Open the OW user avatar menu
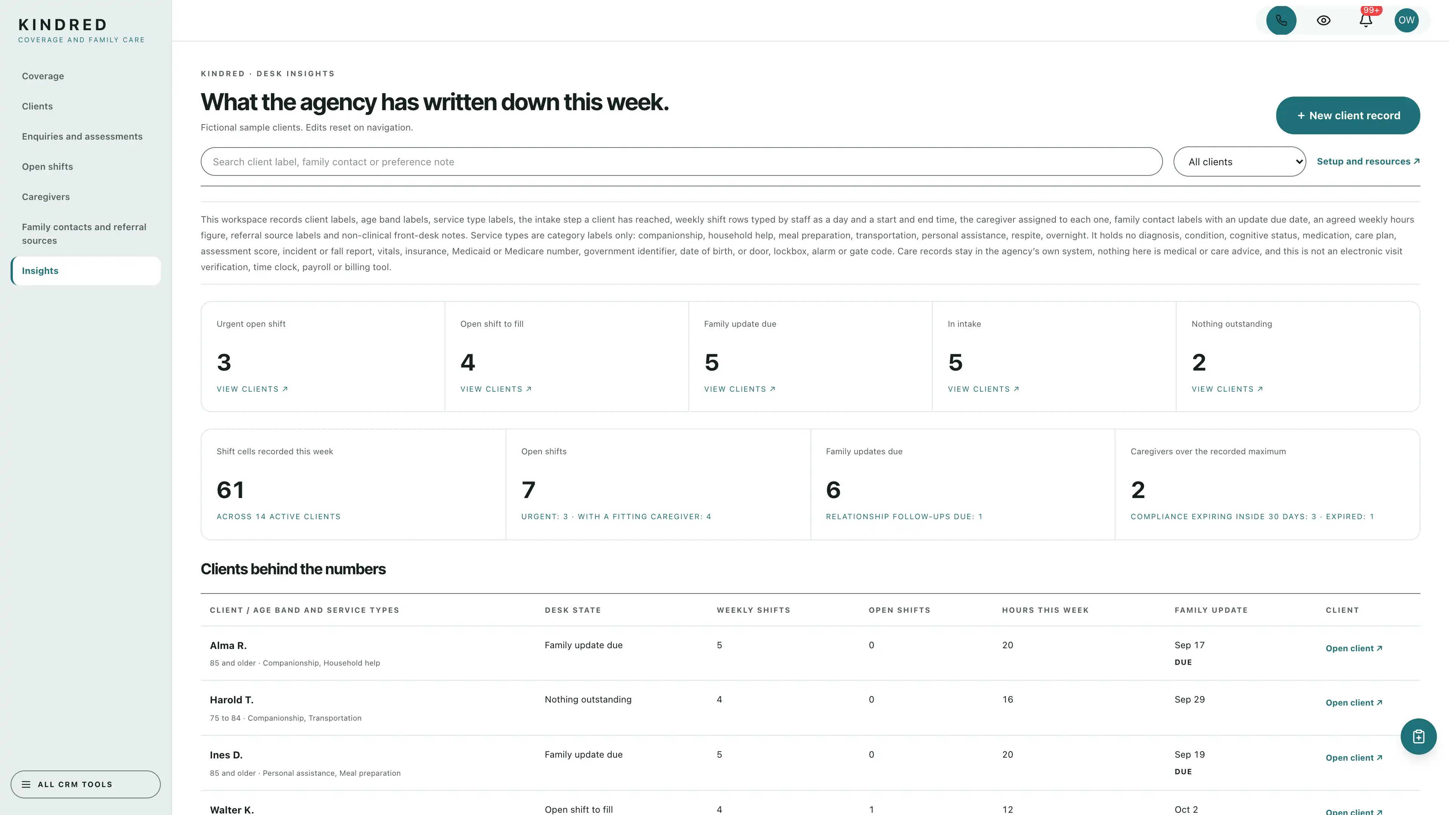Viewport: 1449px width, 815px height. [1406, 20]
